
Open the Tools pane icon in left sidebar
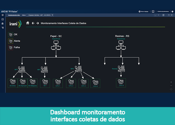(3, 28)
